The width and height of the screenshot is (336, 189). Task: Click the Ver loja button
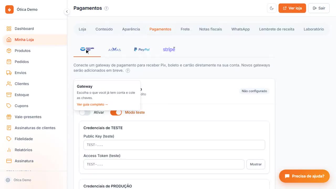(x=292, y=8)
